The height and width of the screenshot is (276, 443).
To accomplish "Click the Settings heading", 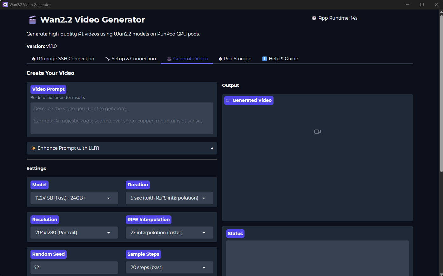I will [x=36, y=168].
